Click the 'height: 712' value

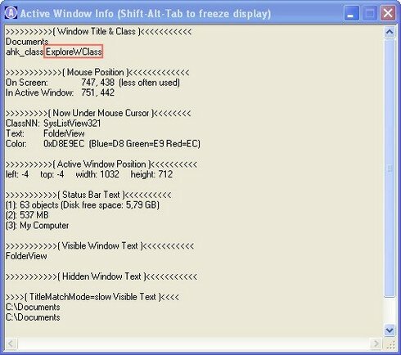click(x=151, y=174)
